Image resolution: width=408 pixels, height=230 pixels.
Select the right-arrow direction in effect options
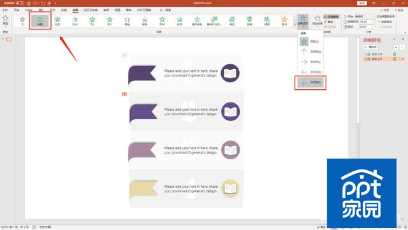pyautogui.click(x=310, y=62)
